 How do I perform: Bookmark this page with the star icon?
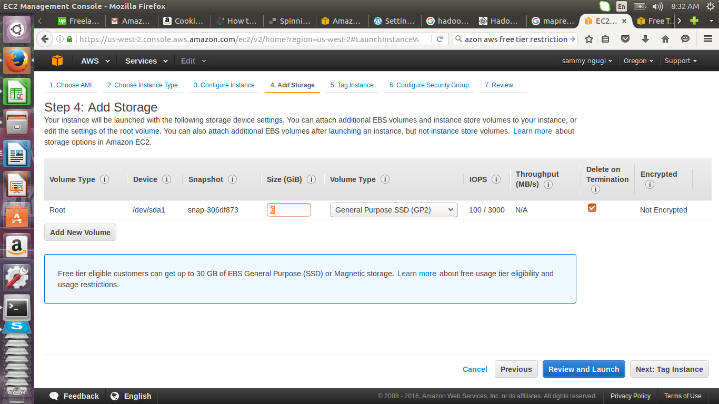pyautogui.click(x=589, y=39)
